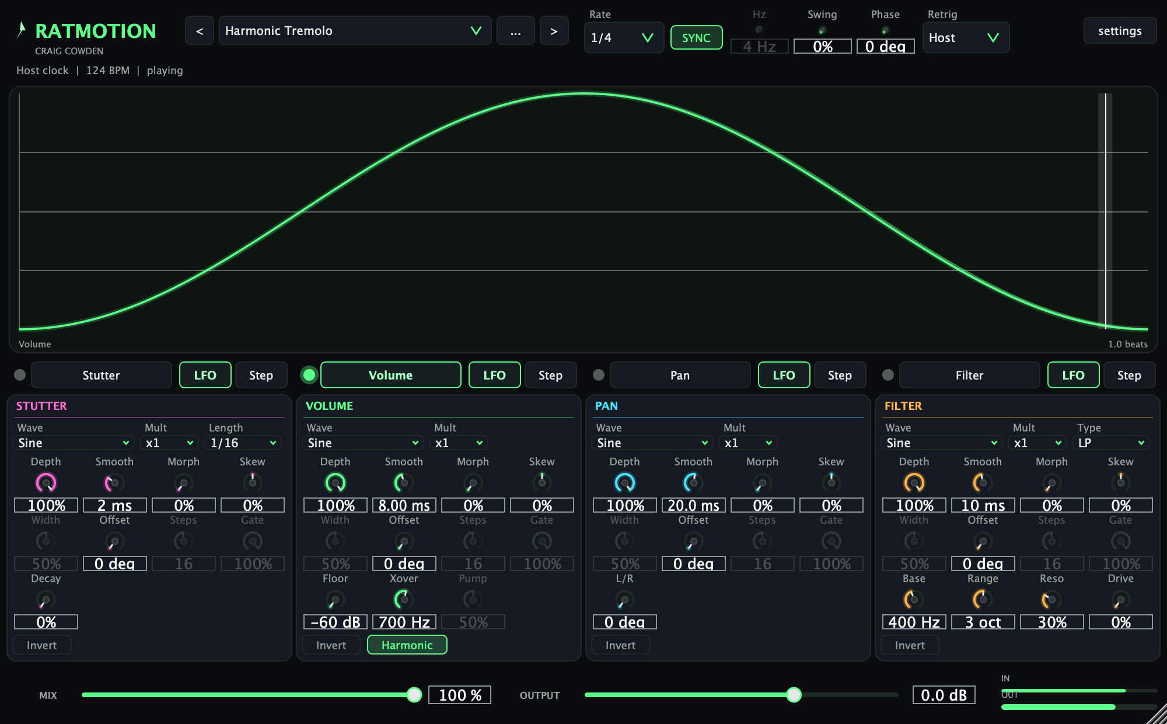Click the Phase knob in header
Viewport: 1167px width, 724px height.
click(x=885, y=30)
